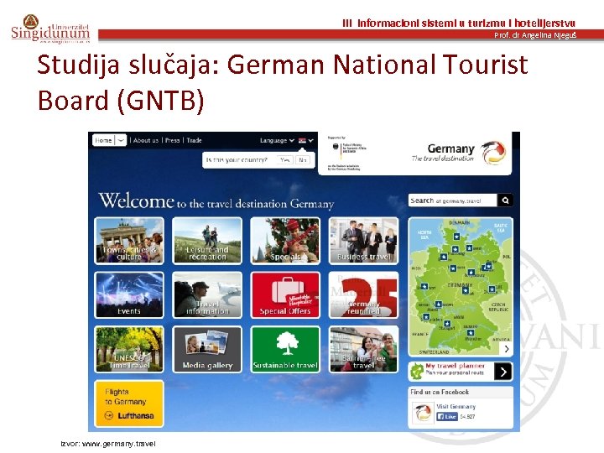Click the travel planner route icon
604x453 pixels.
pos(417,372)
